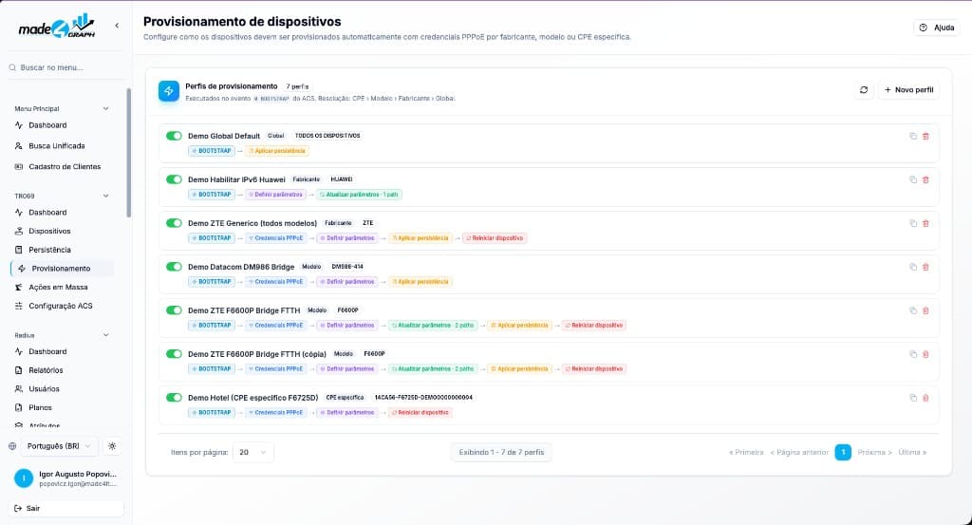Click the Página anterior link
Image resolution: width=972 pixels, height=525 pixels.
click(x=799, y=453)
